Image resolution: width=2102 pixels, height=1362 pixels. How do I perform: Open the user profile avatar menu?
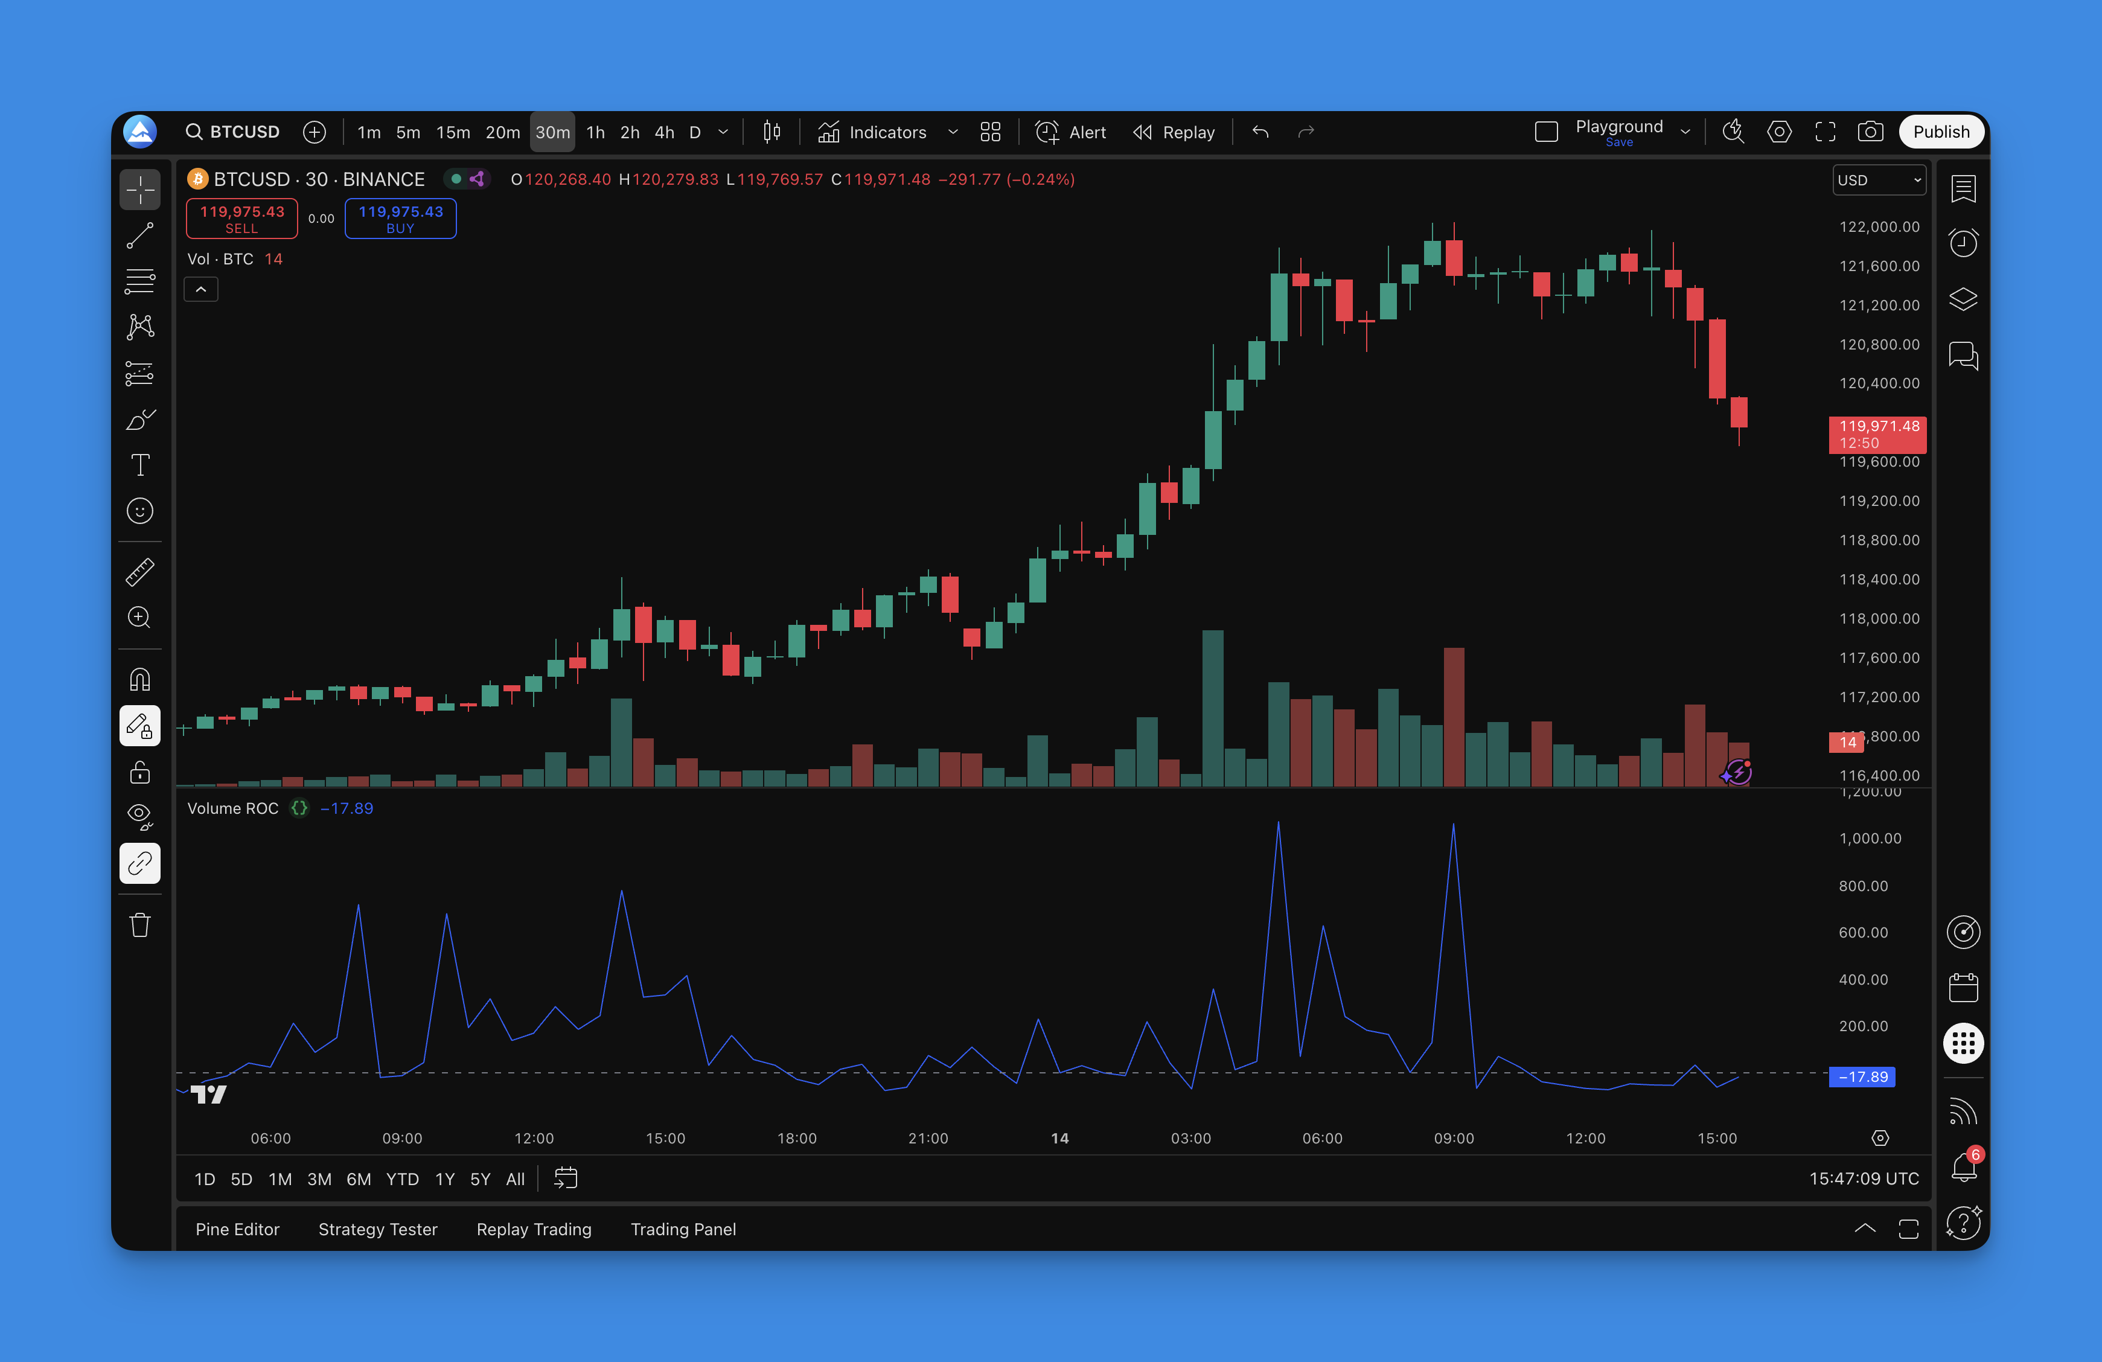(139, 132)
